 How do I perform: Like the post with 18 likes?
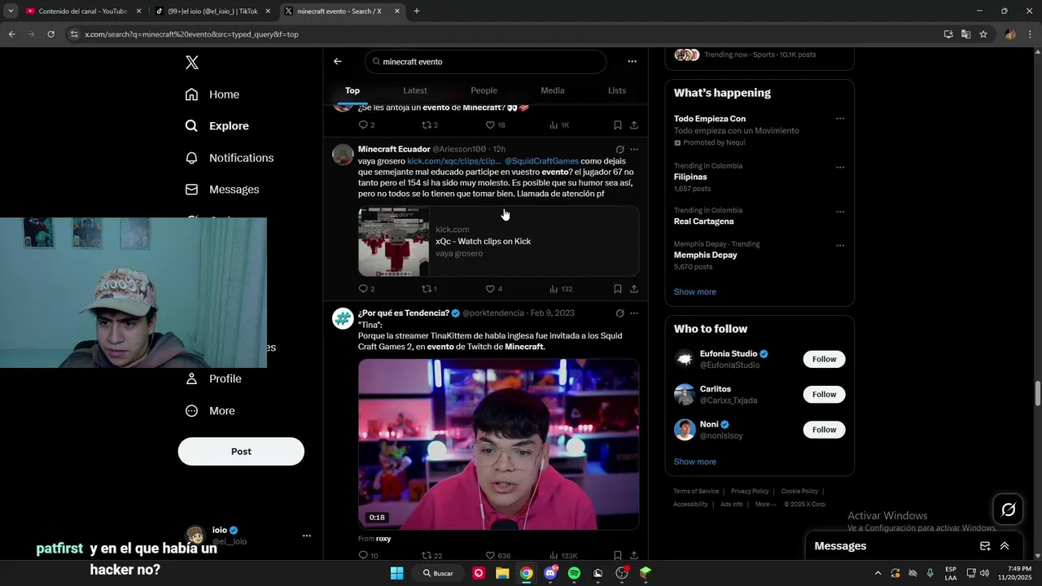pyautogui.click(x=495, y=125)
